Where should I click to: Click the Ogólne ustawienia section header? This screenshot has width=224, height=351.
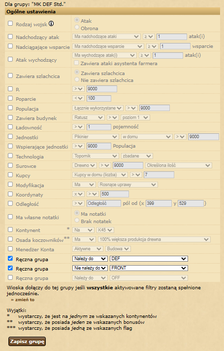[x=112, y=12]
